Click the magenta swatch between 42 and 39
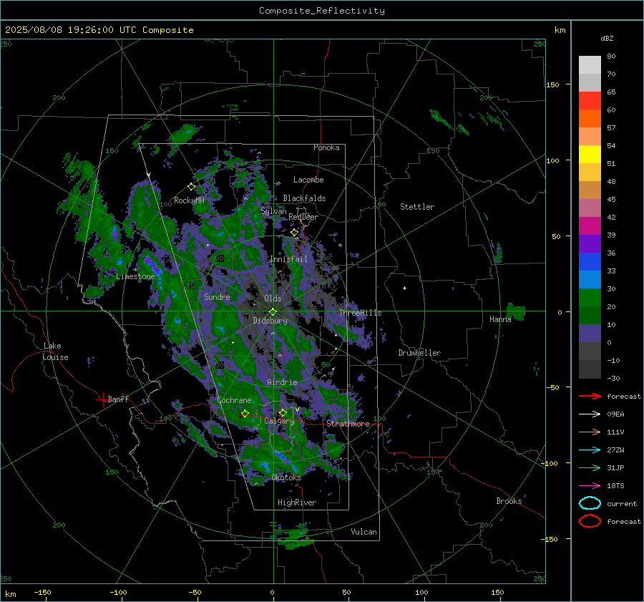Image resolution: width=644 pixels, height=602 pixels. 590,226
